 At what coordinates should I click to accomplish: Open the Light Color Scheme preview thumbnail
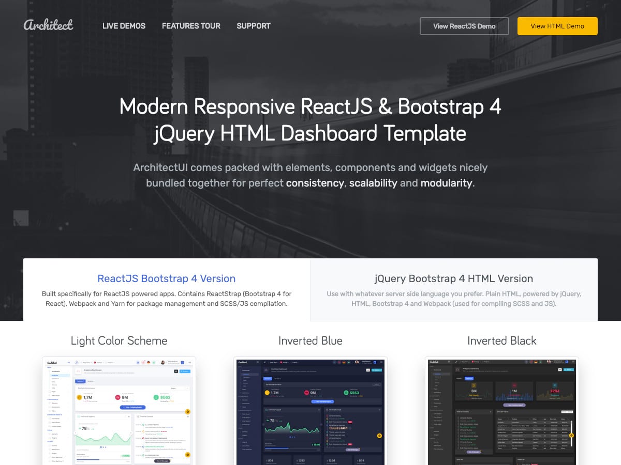click(x=119, y=411)
